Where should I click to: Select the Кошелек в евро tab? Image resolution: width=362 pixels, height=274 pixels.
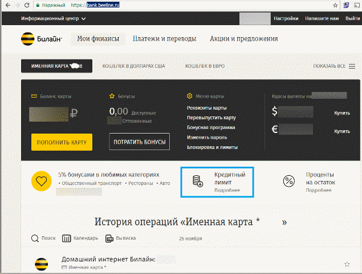point(205,66)
